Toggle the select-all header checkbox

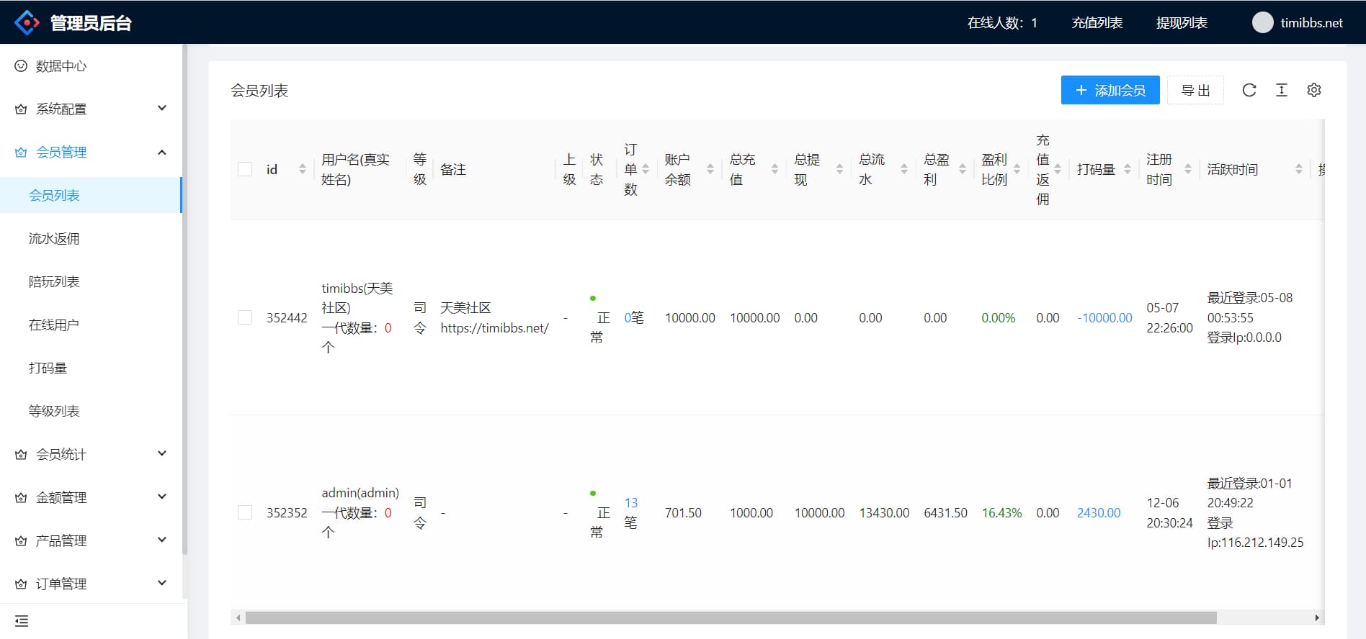point(245,169)
